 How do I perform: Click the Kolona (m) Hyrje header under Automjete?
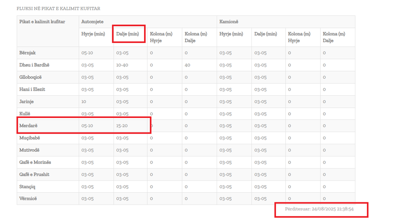(161, 37)
